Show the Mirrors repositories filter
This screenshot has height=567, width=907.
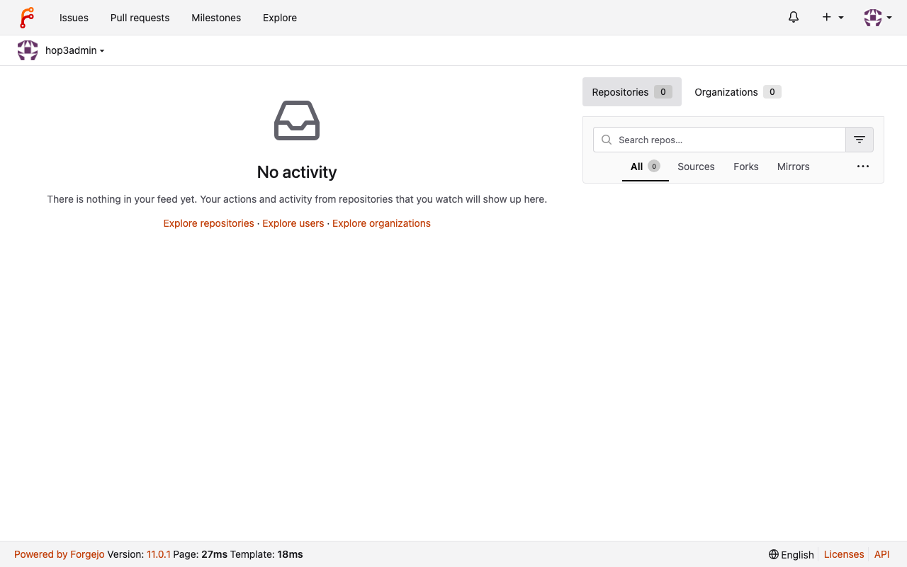click(794, 167)
